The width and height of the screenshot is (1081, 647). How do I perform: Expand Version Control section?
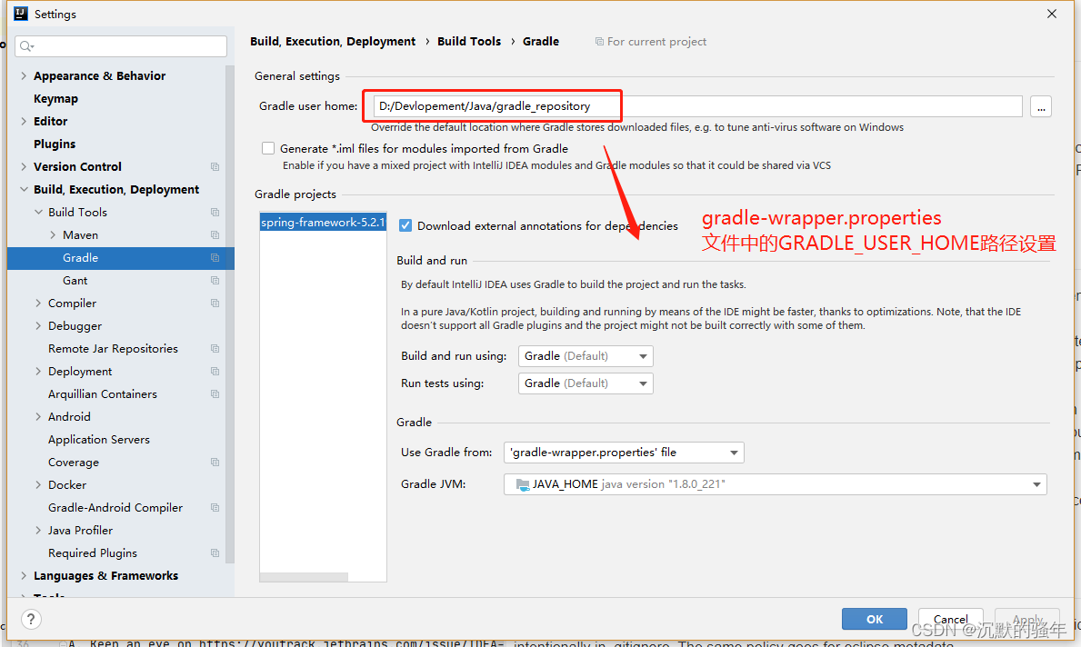pos(24,166)
